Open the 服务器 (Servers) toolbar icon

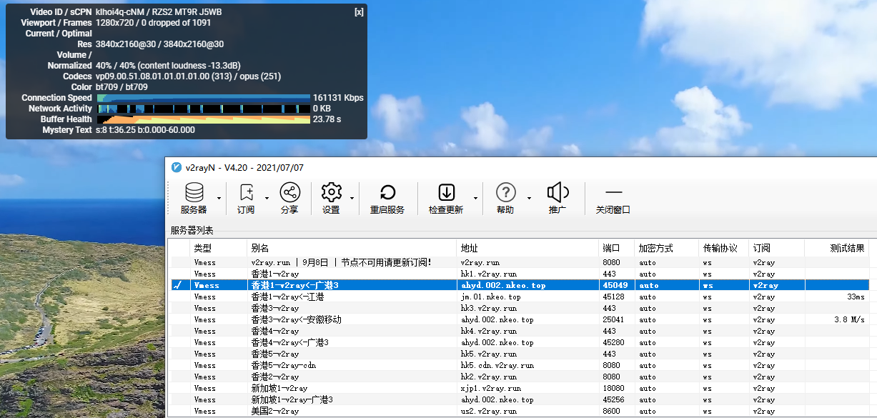[x=194, y=199]
